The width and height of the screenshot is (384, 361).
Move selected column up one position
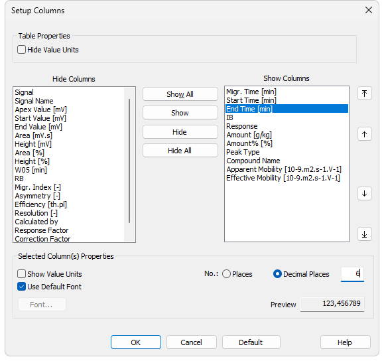[364, 134]
